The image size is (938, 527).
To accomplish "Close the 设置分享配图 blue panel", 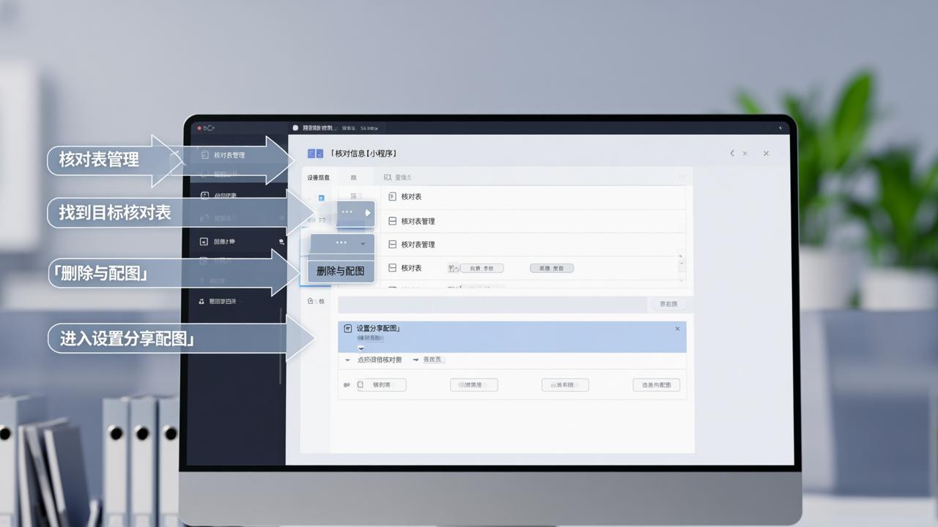I will click(677, 329).
